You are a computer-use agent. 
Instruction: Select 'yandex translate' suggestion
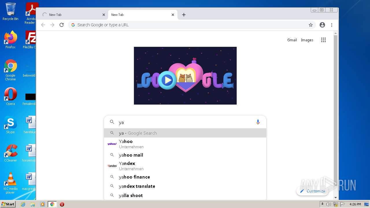click(x=185, y=186)
